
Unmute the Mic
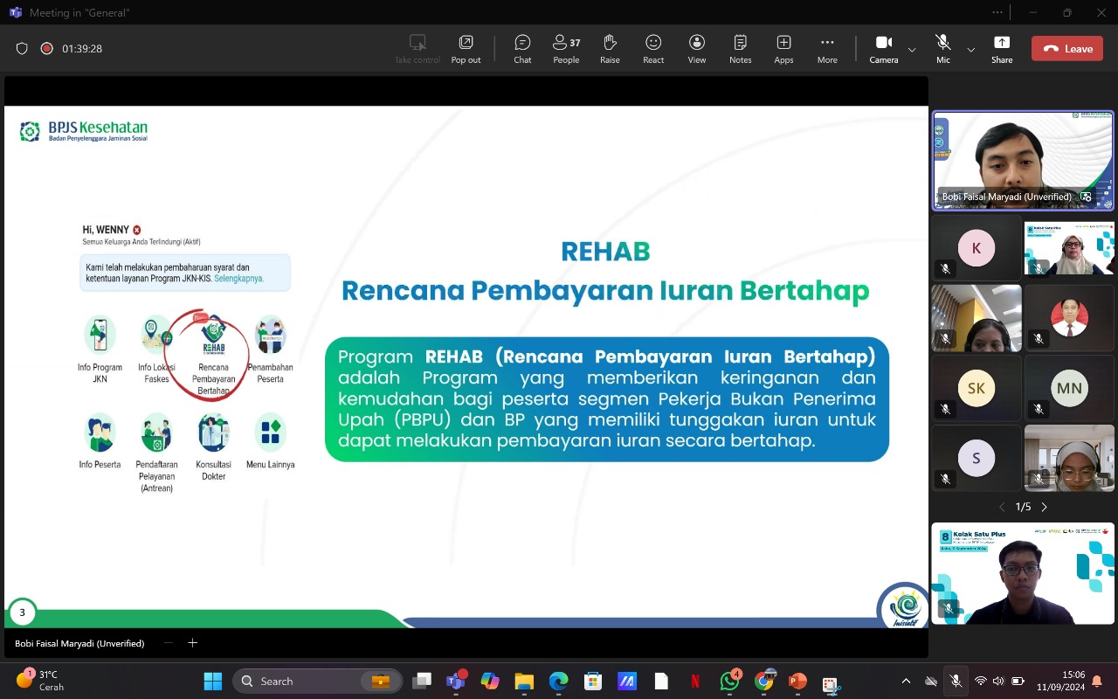pyautogui.click(x=943, y=49)
